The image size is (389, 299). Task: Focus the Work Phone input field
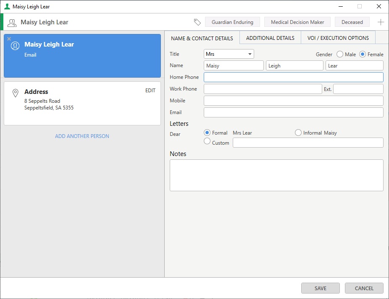(263, 89)
